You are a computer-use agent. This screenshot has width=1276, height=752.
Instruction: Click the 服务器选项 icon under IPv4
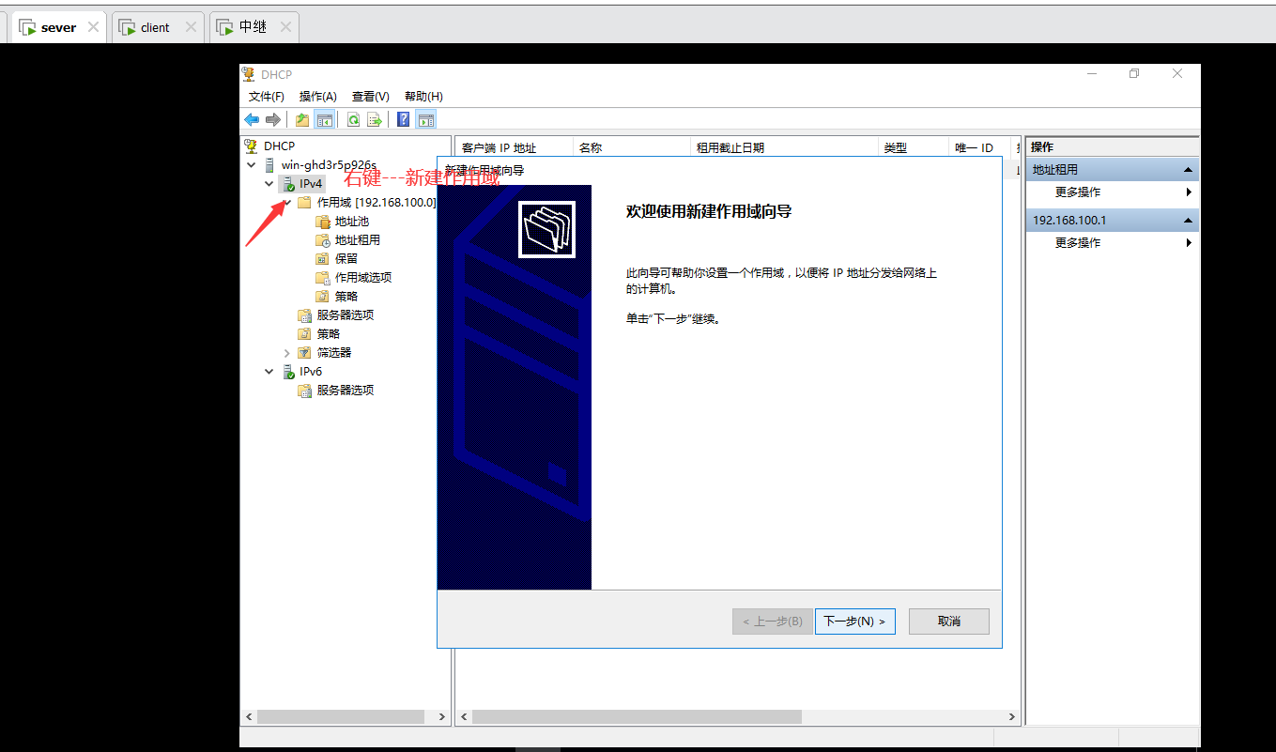tap(304, 315)
